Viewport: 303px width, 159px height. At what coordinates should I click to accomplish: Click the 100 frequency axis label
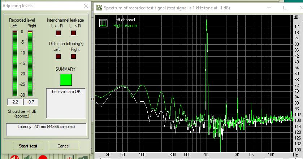click(142, 155)
